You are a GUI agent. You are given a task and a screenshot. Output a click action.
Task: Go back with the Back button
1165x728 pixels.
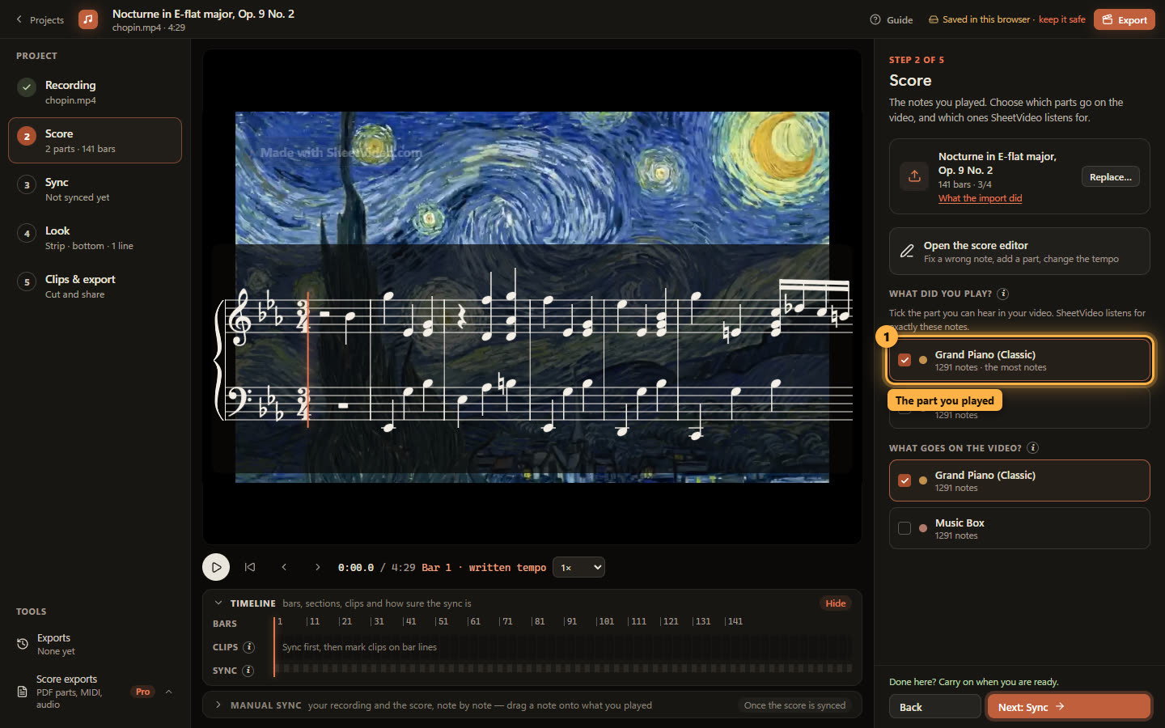click(934, 706)
